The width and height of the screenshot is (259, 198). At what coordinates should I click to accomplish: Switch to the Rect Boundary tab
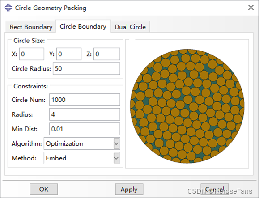tap(31, 27)
